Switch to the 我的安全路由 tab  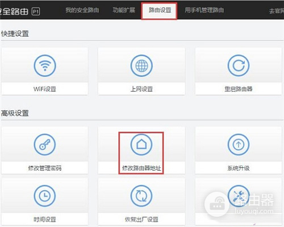point(82,10)
